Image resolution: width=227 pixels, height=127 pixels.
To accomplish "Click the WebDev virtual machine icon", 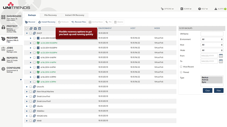I will [x=34, y=111].
